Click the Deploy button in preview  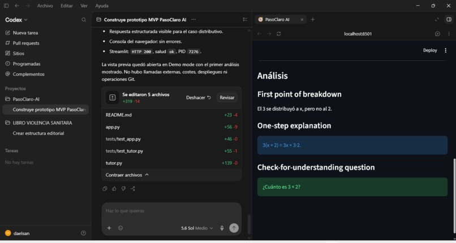pyautogui.click(x=430, y=50)
